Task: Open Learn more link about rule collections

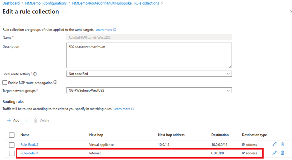Action: (x=106, y=30)
